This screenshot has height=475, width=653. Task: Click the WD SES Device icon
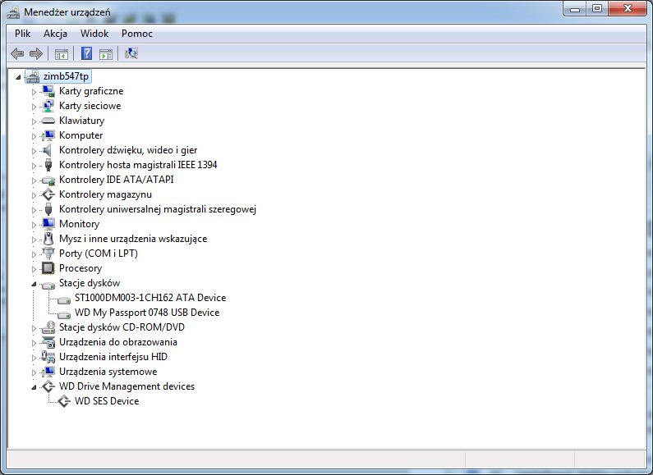pyautogui.click(x=64, y=401)
